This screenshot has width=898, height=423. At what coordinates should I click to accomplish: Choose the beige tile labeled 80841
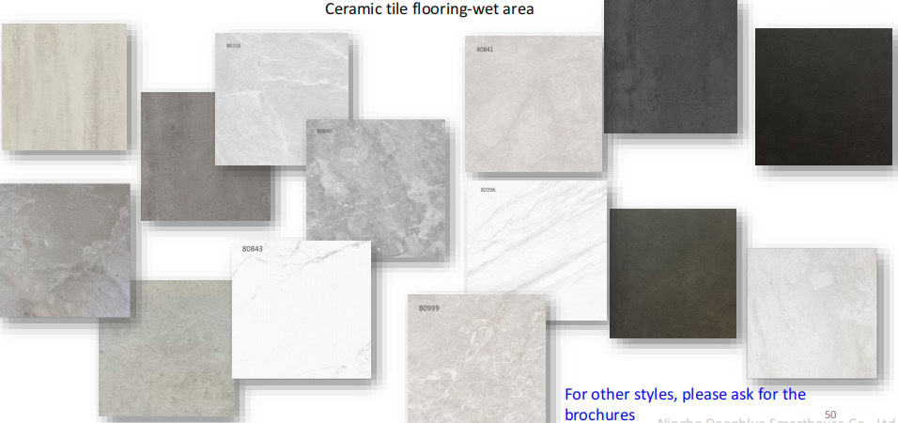pyautogui.click(x=533, y=103)
